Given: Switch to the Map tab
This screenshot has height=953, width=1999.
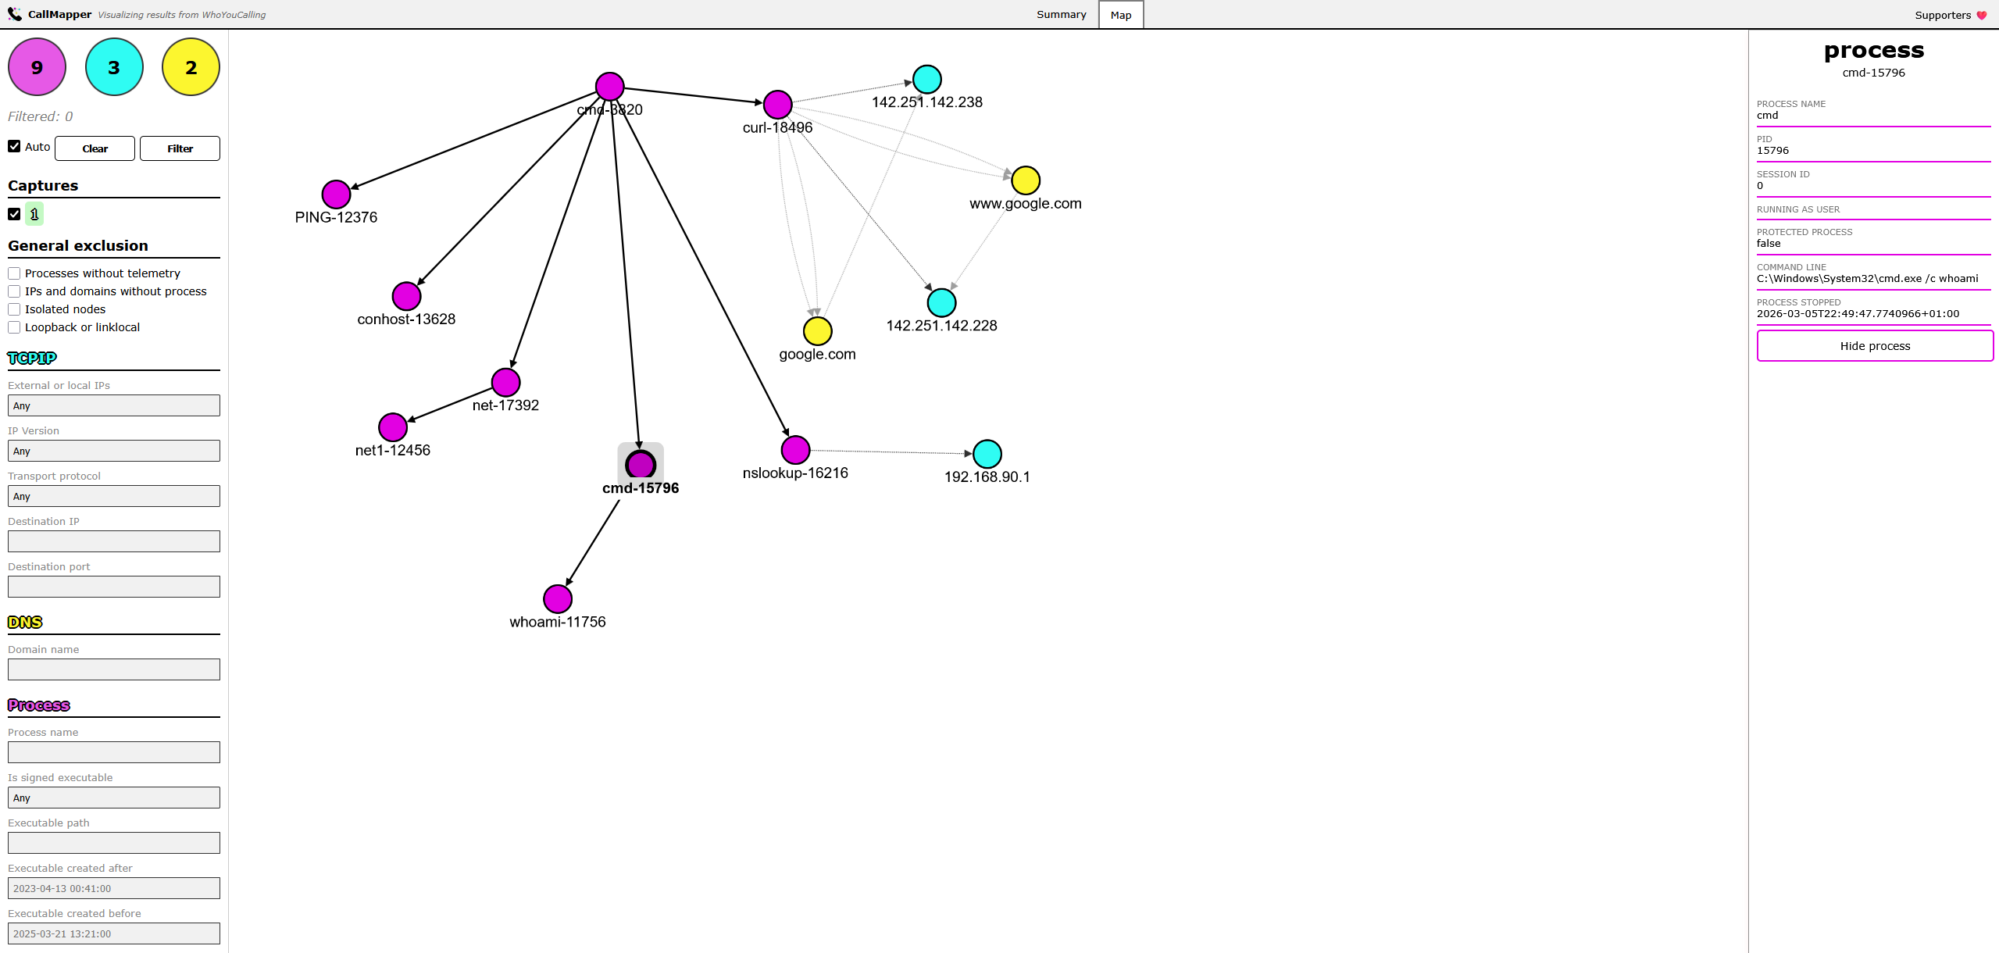Looking at the screenshot, I should click(x=1120, y=14).
